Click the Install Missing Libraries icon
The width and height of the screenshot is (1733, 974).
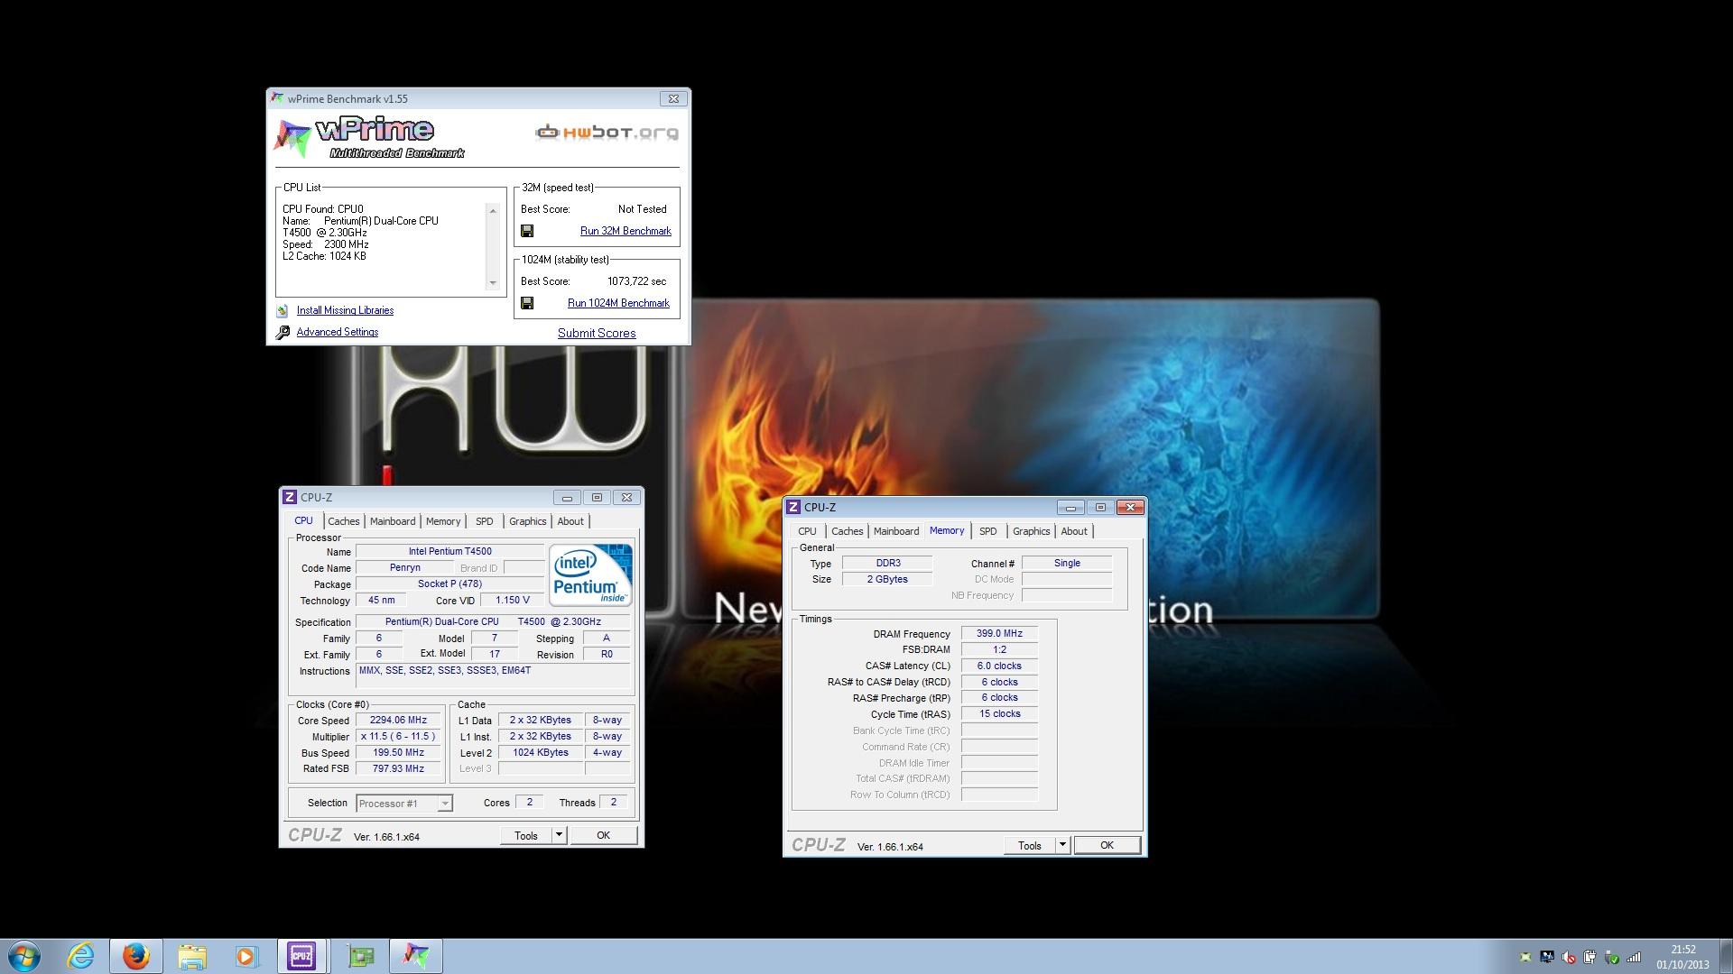click(283, 310)
